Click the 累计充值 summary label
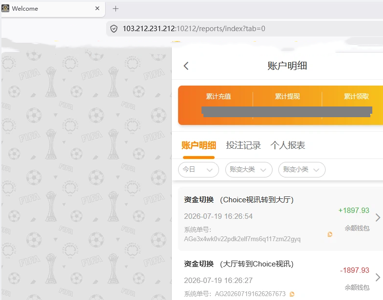The height and width of the screenshot is (300, 383). pos(219,96)
